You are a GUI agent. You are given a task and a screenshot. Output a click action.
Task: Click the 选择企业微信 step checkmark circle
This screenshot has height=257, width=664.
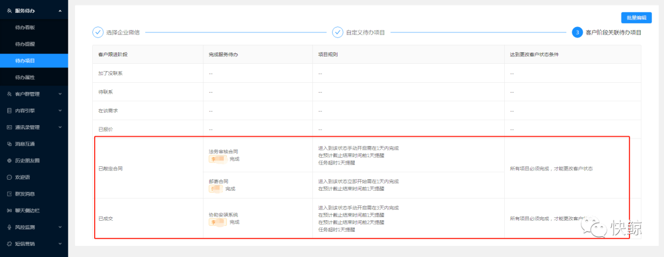[x=98, y=33]
